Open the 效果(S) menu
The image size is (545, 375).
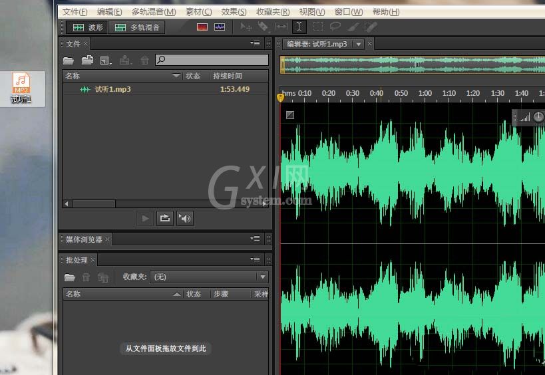pos(234,12)
